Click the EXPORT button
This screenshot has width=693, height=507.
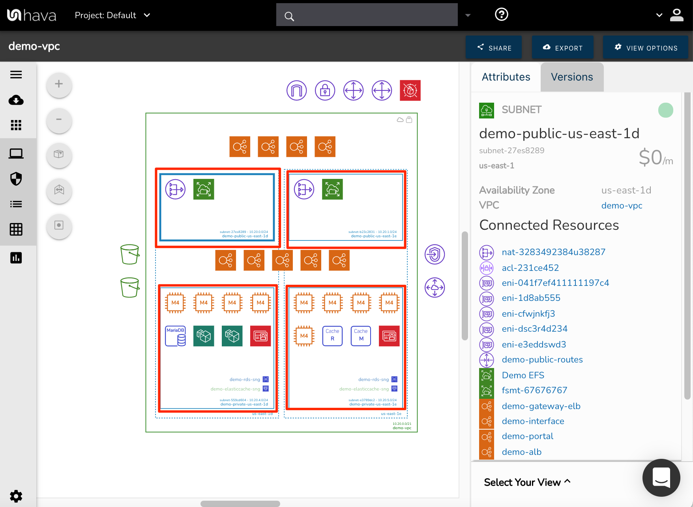[562, 47]
